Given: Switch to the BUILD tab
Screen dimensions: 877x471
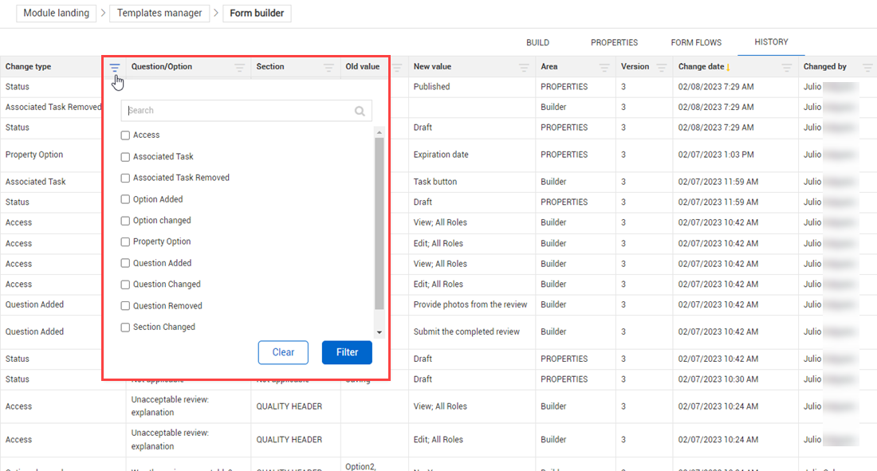Looking at the screenshot, I should pyautogui.click(x=537, y=42).
